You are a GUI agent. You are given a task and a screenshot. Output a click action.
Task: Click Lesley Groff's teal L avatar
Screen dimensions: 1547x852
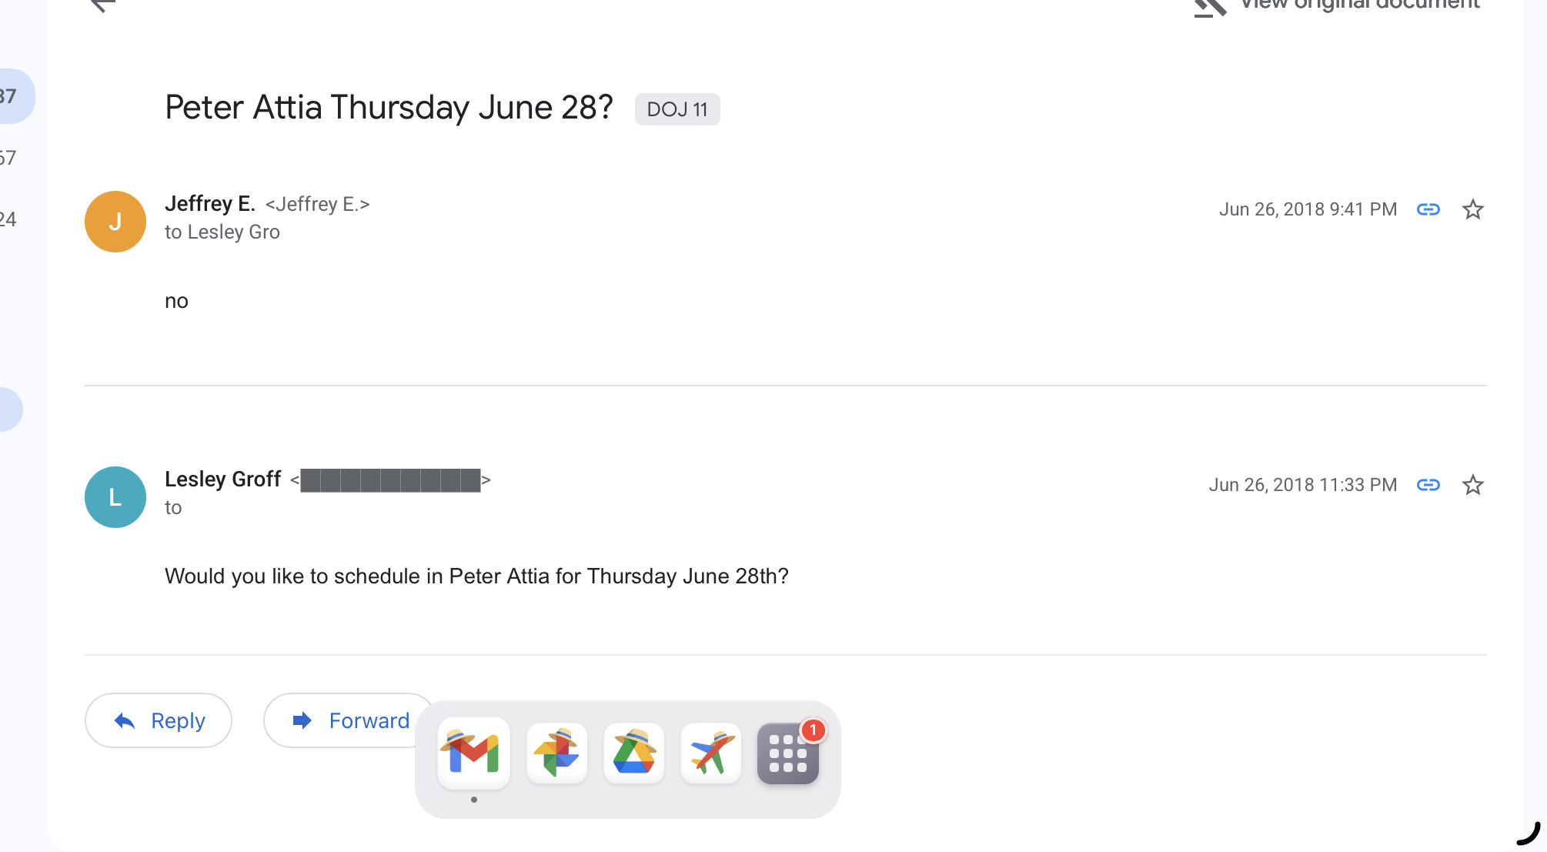[115, 497]
